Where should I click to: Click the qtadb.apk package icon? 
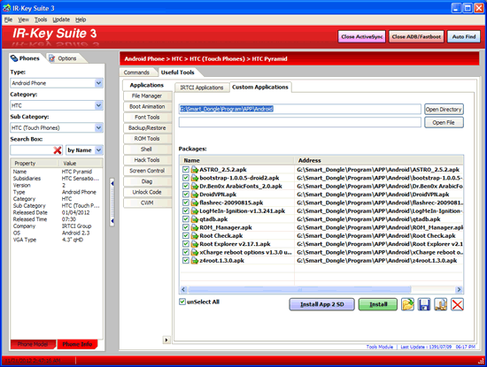click(195, 219)
